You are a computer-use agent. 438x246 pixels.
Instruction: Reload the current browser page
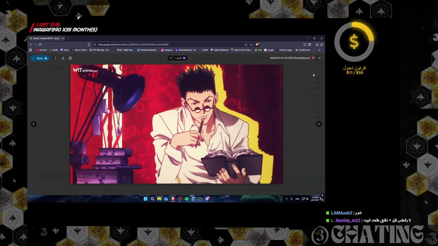point(40,44)
